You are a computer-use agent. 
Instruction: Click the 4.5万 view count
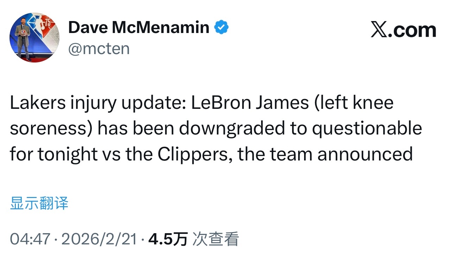(x=168, y=239)
